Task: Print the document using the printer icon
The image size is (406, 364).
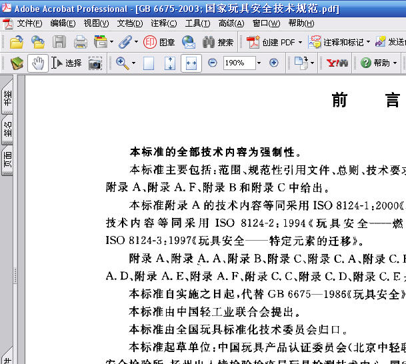Action: point(81,42)
